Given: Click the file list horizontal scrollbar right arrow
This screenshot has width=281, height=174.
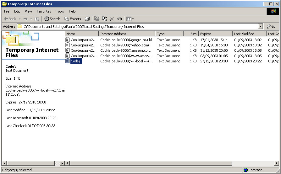Looking at the screenshot, I should pos(277,163).
